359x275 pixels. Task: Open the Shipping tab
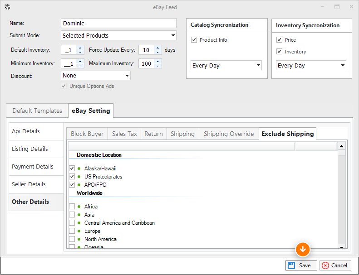183,134
